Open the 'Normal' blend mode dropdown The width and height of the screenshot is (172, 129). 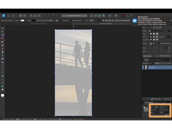pyautogui.click(x=160, y=63)
